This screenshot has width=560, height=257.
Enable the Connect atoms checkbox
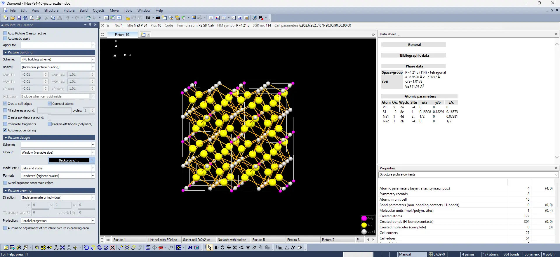[x=50, y=104]
